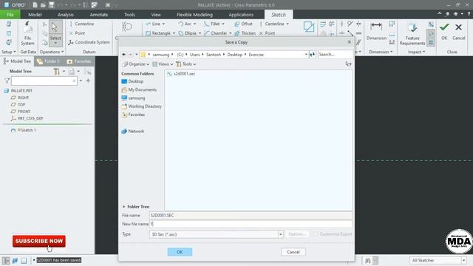Click Subscribe Now button

tap(39, 242)
